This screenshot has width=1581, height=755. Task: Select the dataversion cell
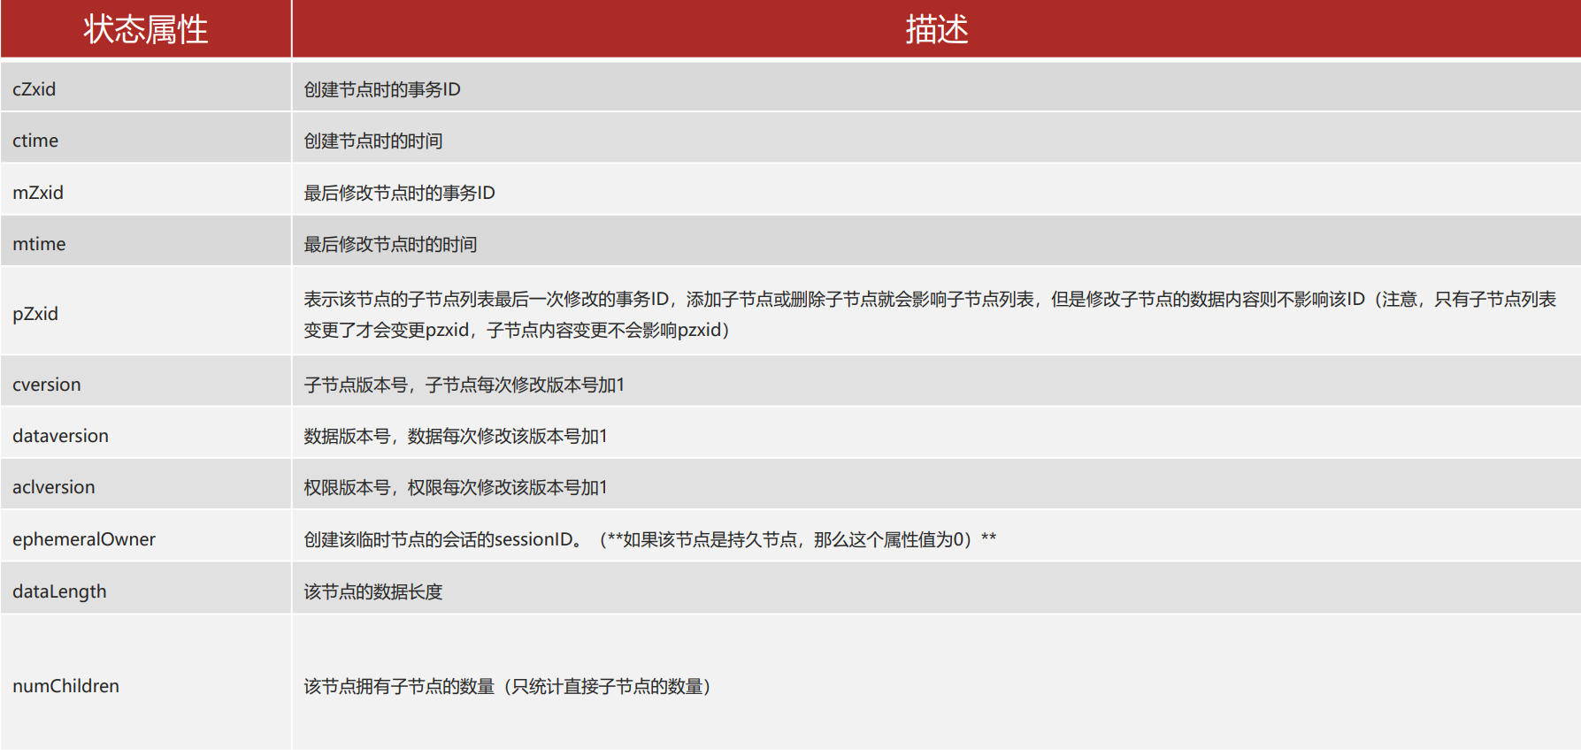point(146,432)
